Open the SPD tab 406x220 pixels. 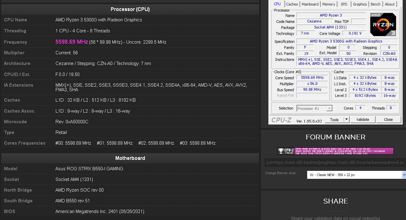click(344, 4)
